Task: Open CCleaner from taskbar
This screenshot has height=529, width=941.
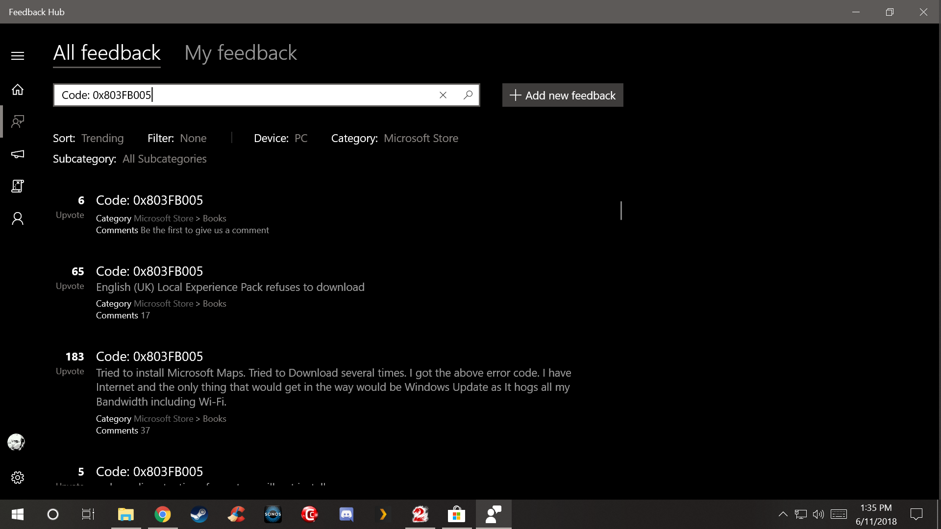Action: (x=236, y=514)
